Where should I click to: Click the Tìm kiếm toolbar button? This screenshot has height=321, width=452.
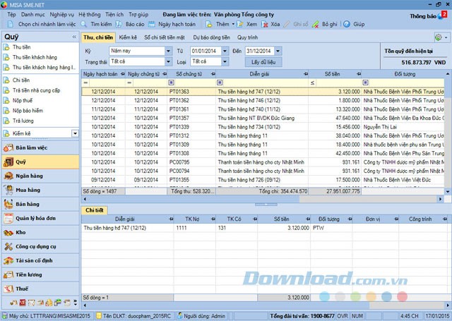98,23
